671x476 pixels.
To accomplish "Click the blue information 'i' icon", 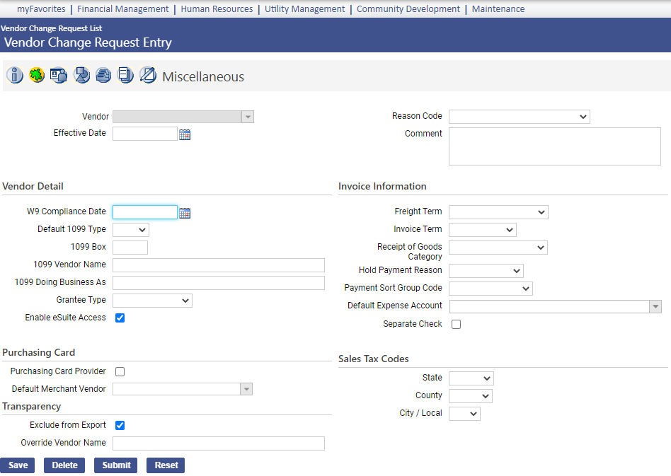I will point(15,76).
